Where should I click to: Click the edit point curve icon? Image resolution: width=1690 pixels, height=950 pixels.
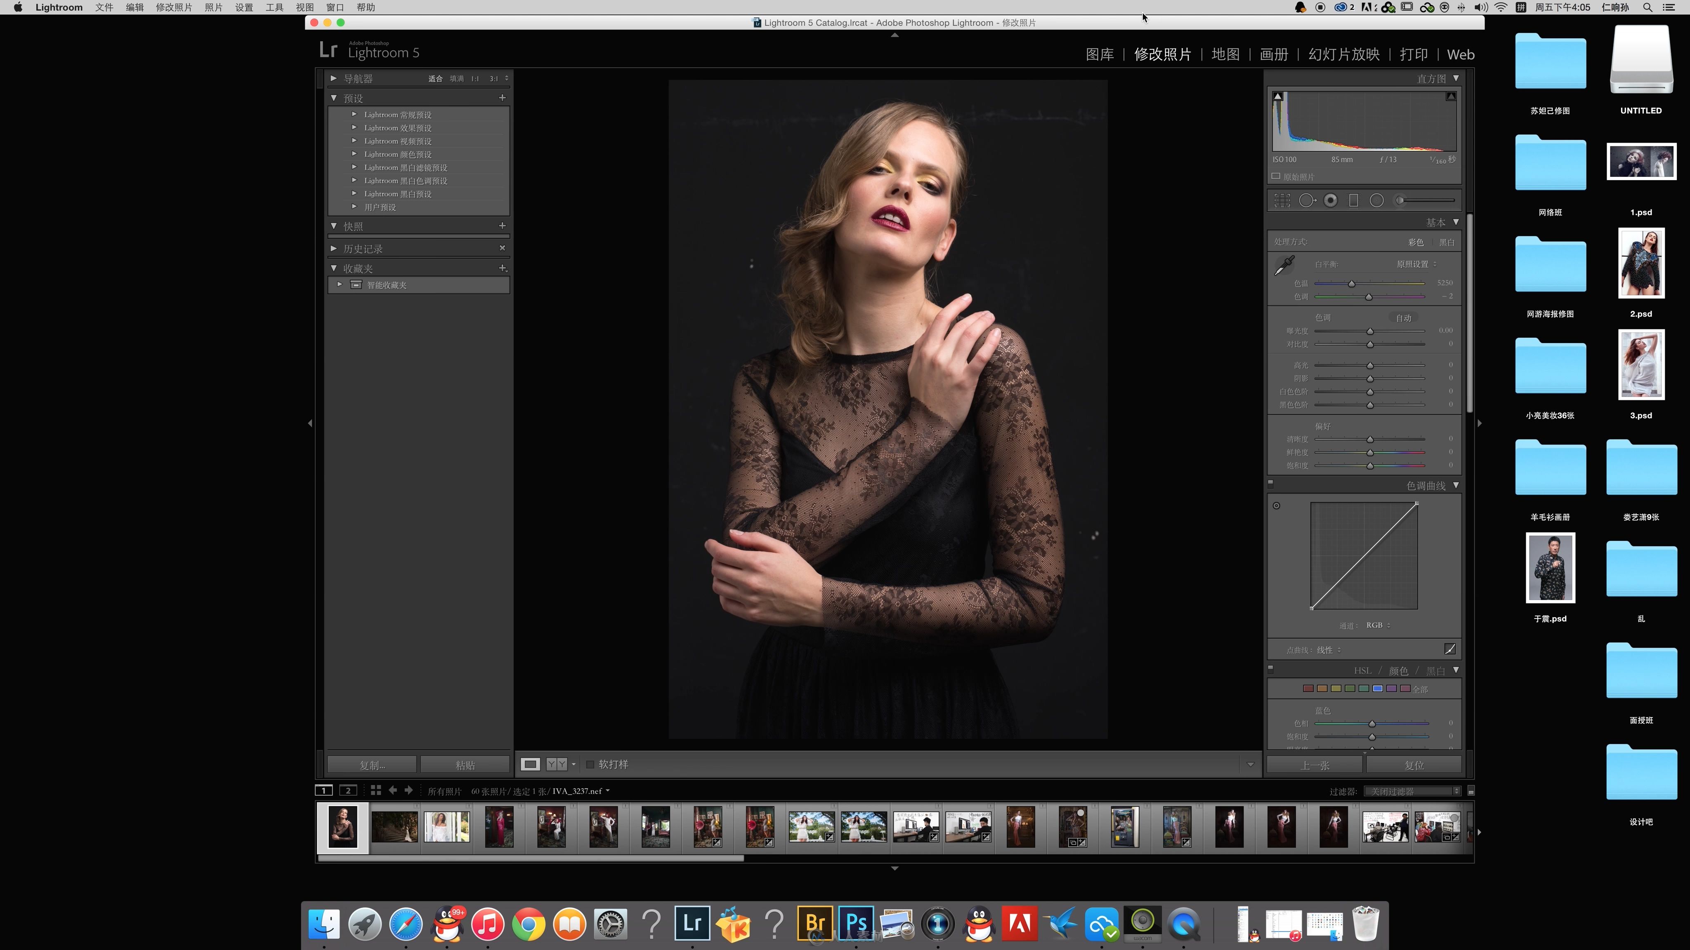[1450, 649]
